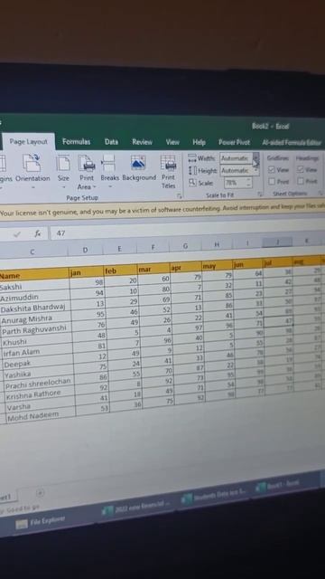
Task: Select the cell containing Azimuddin
Action: (x=34, y=297)
